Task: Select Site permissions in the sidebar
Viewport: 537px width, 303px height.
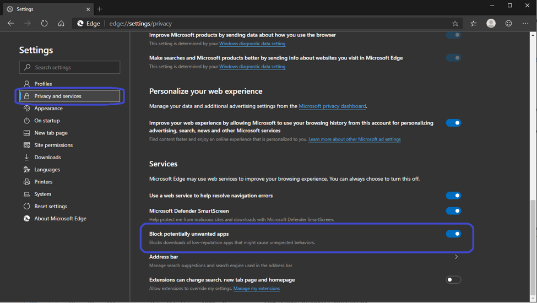Action: [x=53, y=145]
